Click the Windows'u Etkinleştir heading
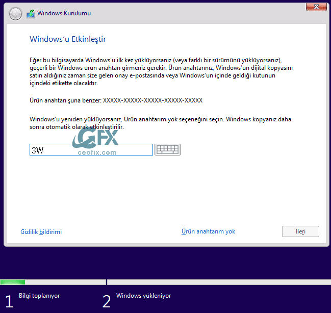The height and width of the screenshot is (313, 331). point(68,39)
